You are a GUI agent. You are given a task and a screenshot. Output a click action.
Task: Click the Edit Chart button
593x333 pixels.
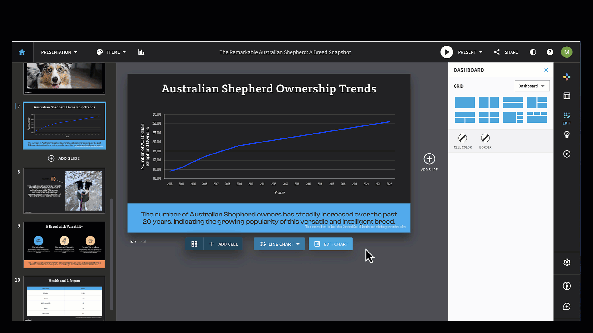tap(331, 244)
